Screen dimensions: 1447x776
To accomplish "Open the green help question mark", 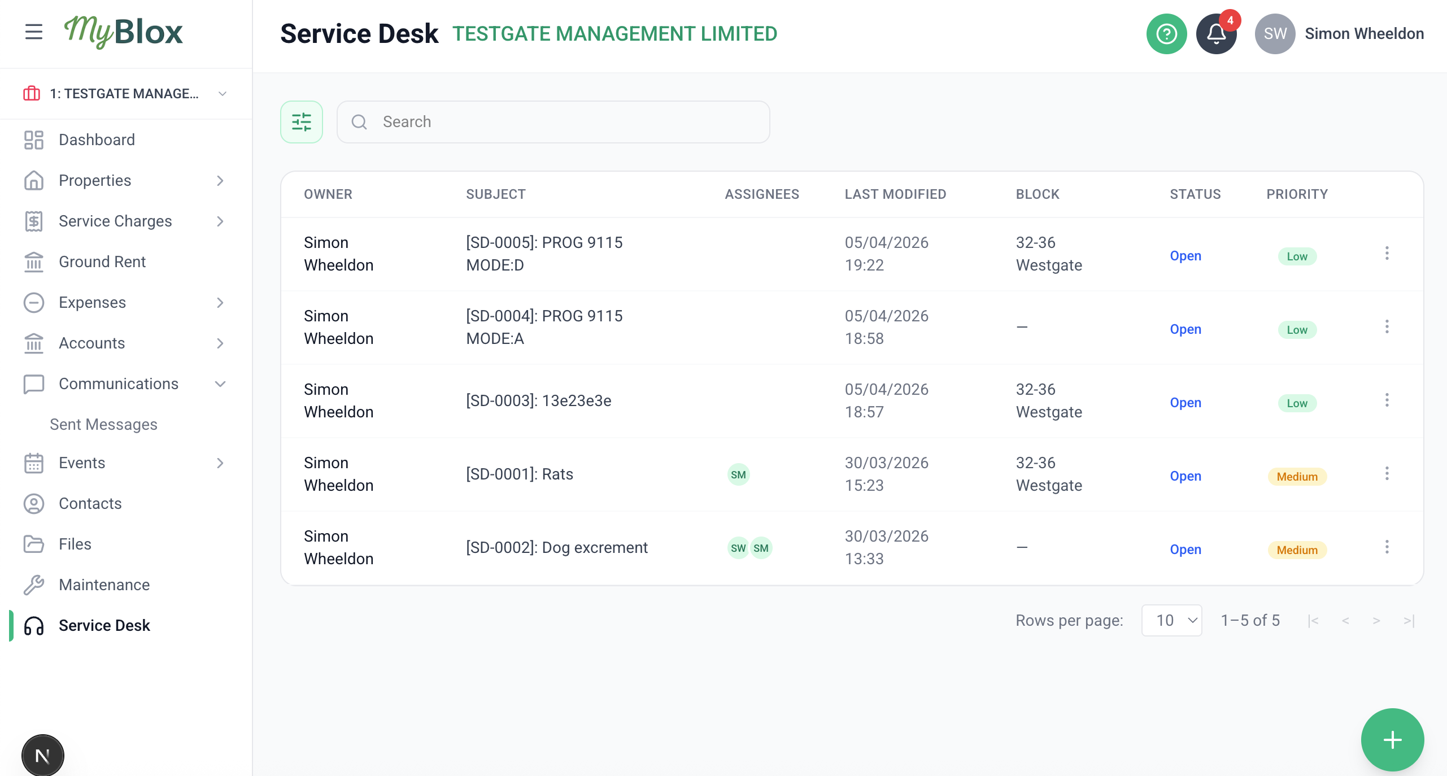I will click(x=1166, y=34).
